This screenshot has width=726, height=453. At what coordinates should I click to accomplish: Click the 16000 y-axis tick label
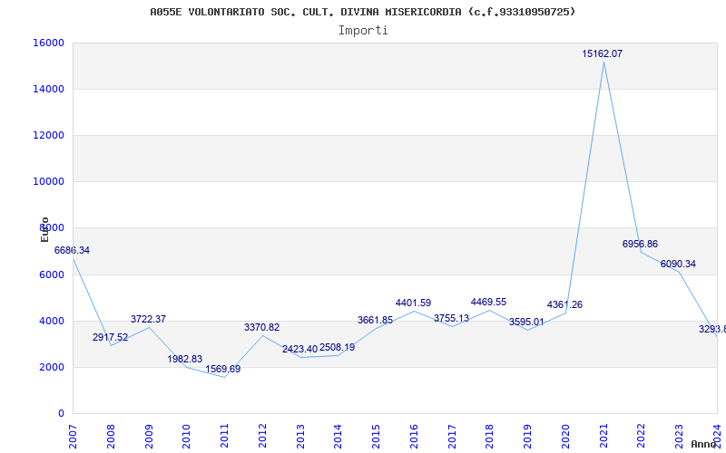(x=48, y=43)
